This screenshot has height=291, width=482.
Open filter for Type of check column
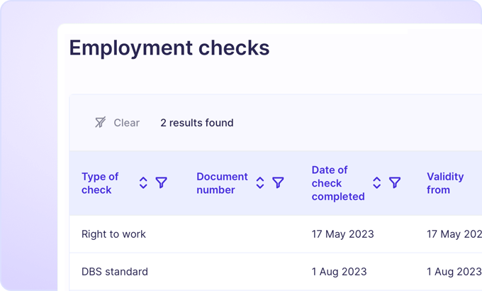point(162,183)
